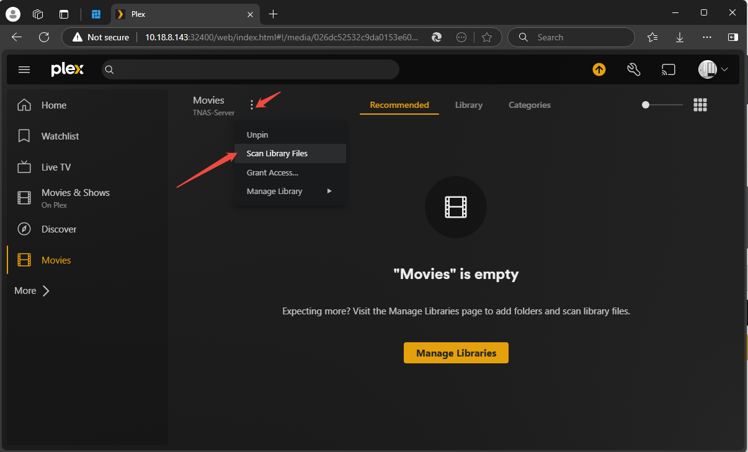This screenshot has height=452, width=748.
Task: Open the pinned blue tab icon
Action: pyautogui.click(x=96, y=14)
